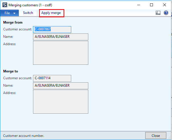This screenshot has height=140, width=172.
Task: Minimize the Merging customers window
Action: [138, 5]
